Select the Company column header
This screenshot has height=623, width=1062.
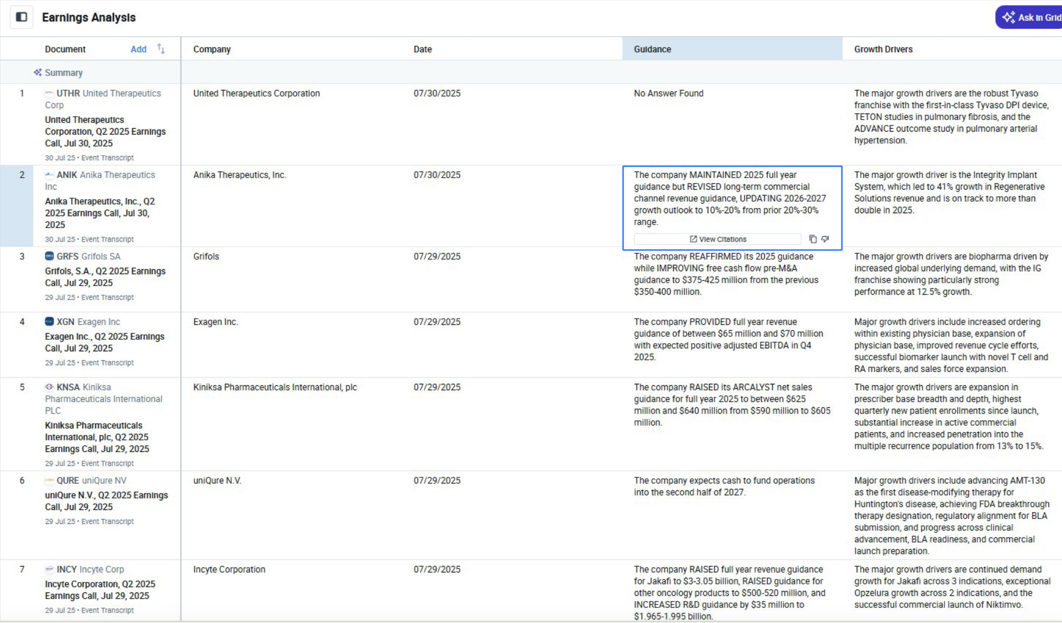coord(212,49)
